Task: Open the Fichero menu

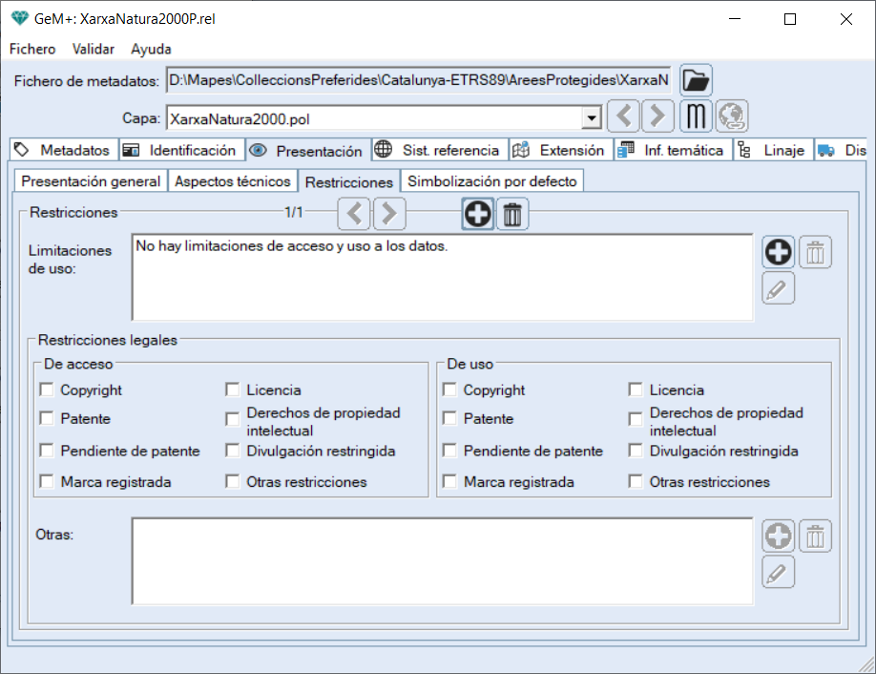Action: pos(32,49)
